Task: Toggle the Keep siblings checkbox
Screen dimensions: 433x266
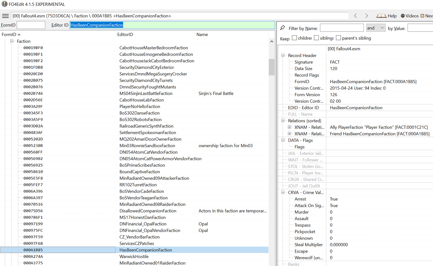Action: pos(316,38)
